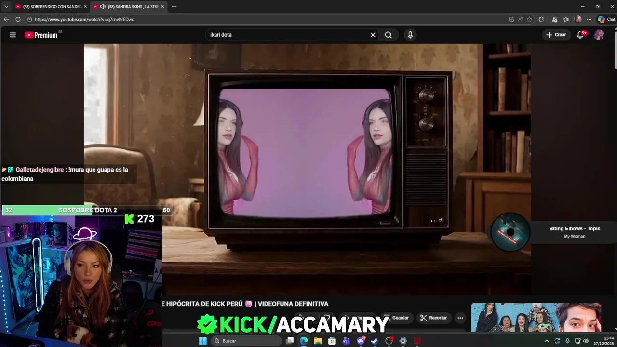
Task: Clear the 'ikari dota' search text
Action: (373, 35)
